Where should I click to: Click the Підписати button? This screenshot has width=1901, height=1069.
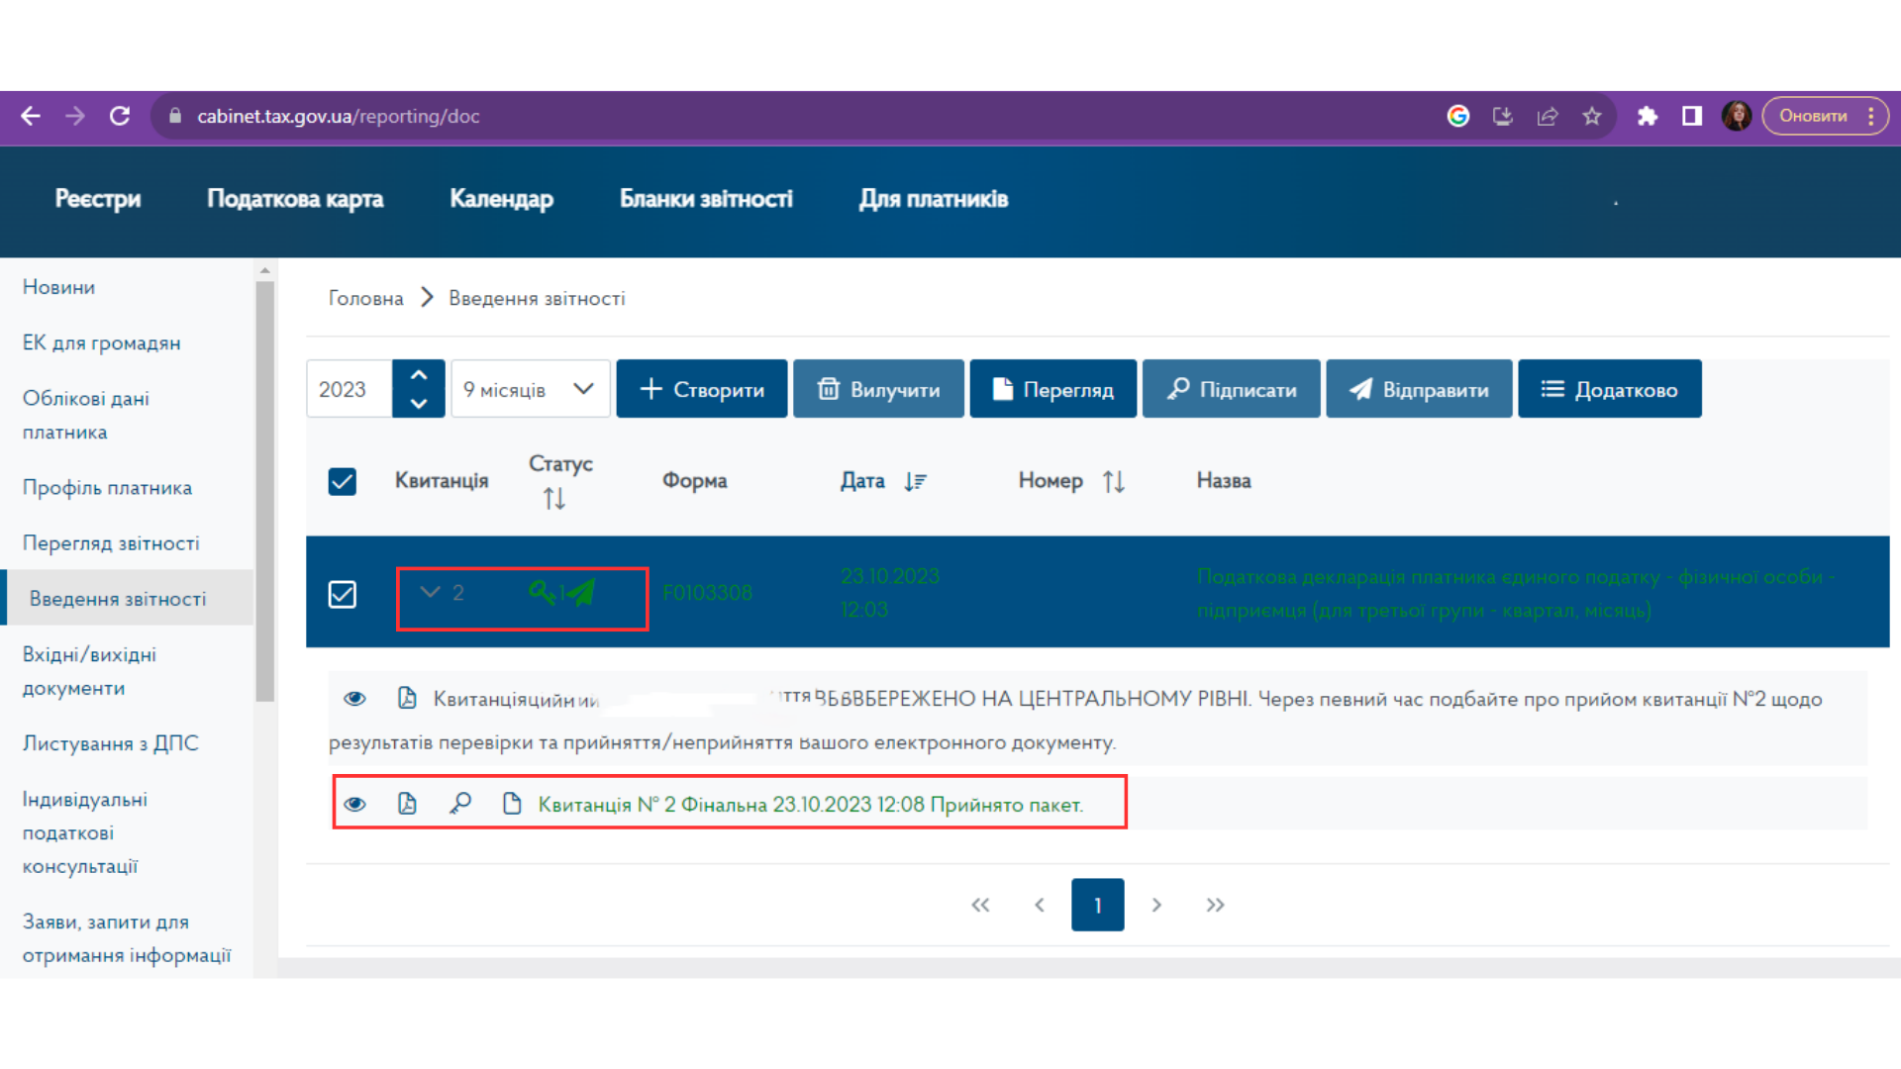coord(1232,389)
